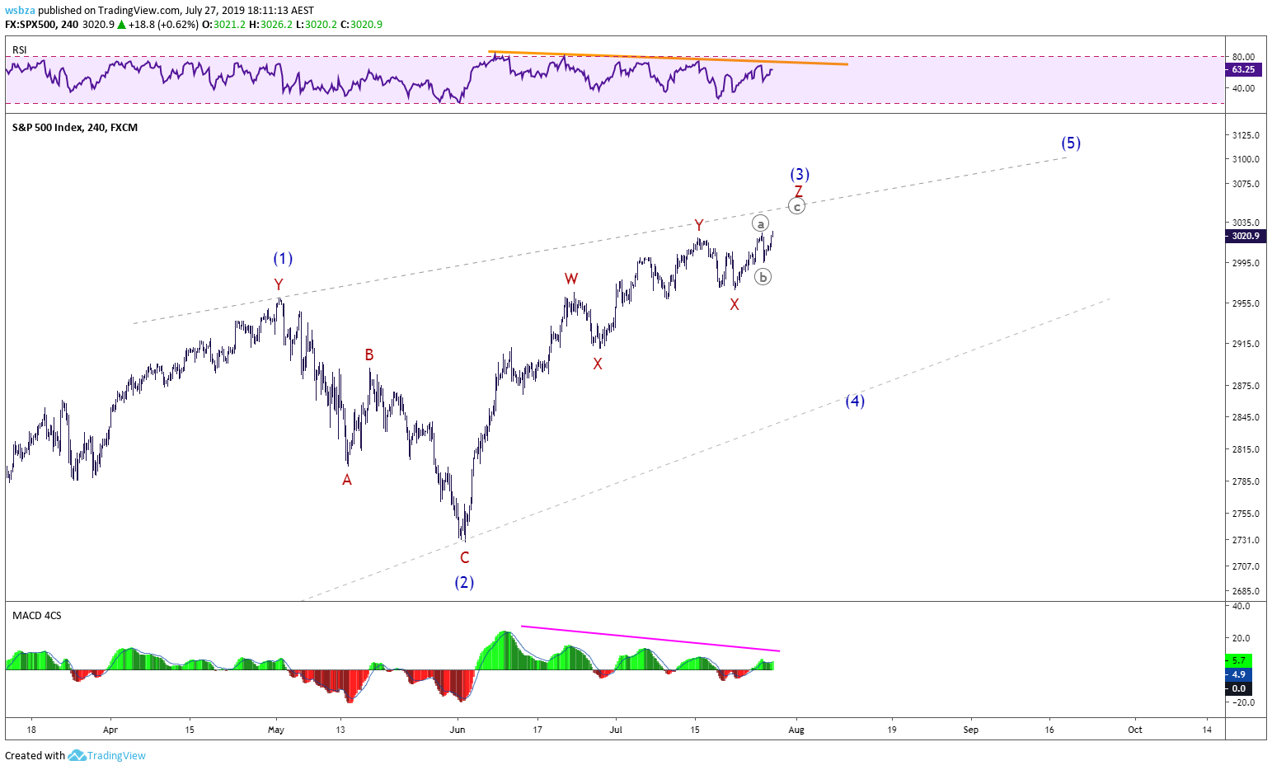Select the magenta MACD divergence trendline
1272x770 pixels.
(650, 639)
